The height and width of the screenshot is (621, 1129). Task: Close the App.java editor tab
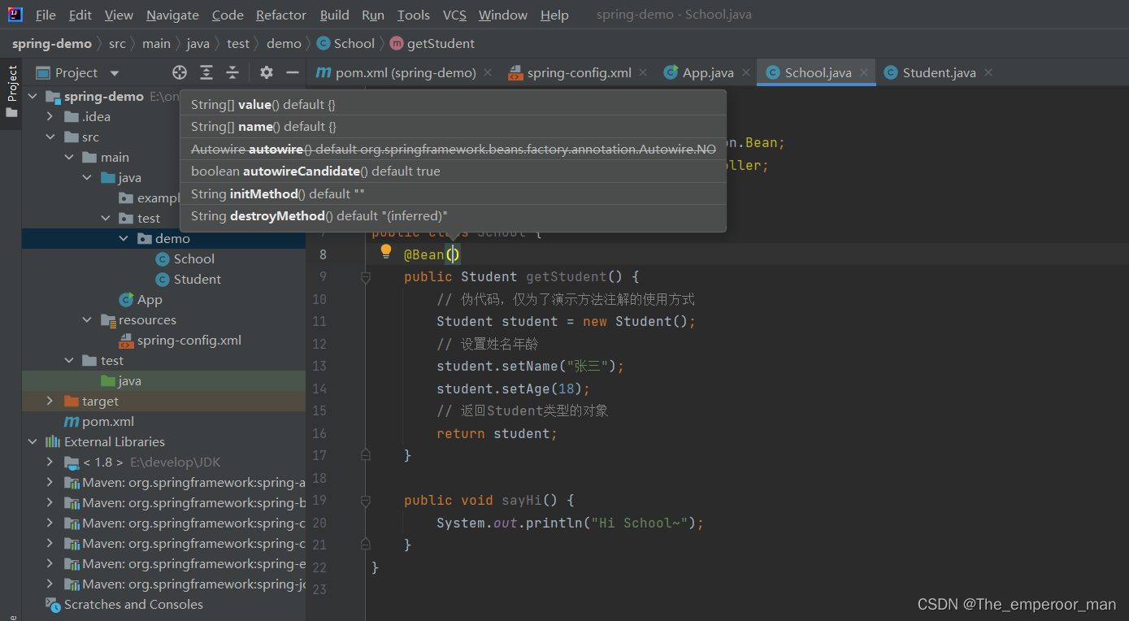[745, 72]
